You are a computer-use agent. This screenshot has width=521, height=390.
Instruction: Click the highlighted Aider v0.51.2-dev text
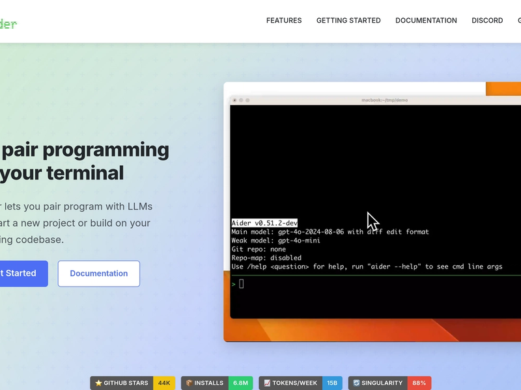(x=264, y=223)
